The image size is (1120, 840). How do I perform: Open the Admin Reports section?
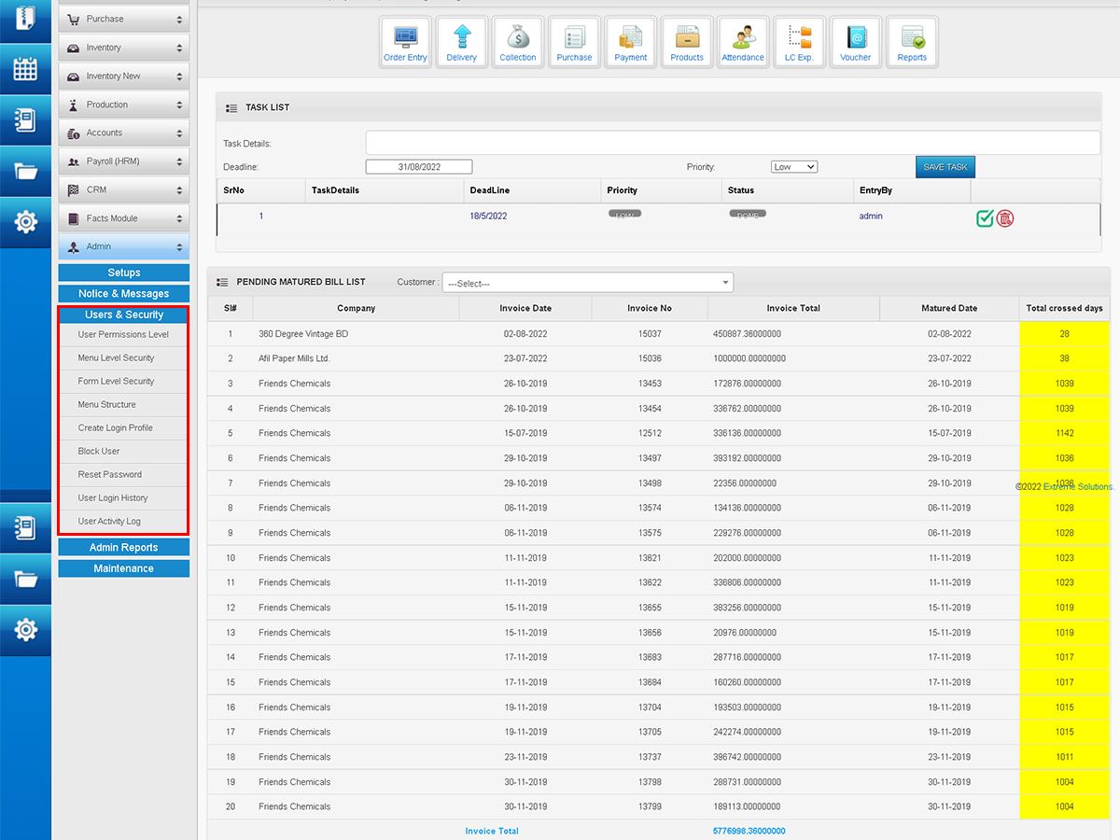pyautogui.click(x=123, y=548)
